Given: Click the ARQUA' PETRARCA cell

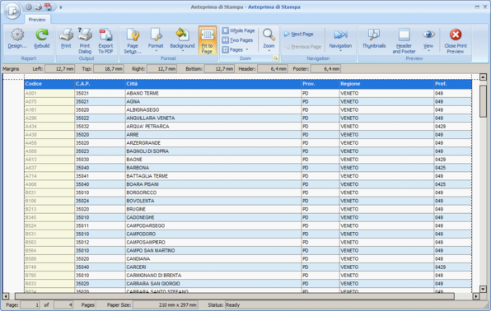Looking at the screenshot, I should (x=213, y=127).
